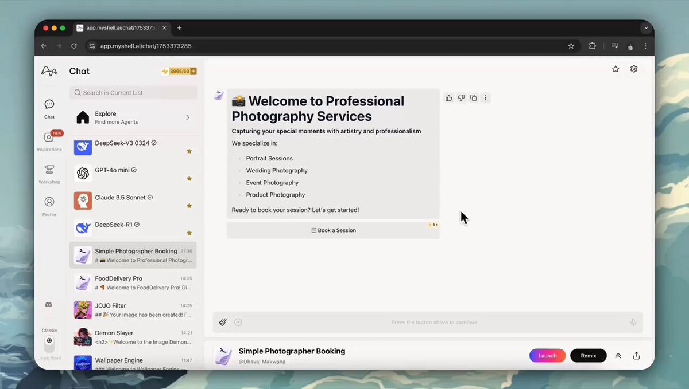Share the agent with share icon

coord(637,356)
